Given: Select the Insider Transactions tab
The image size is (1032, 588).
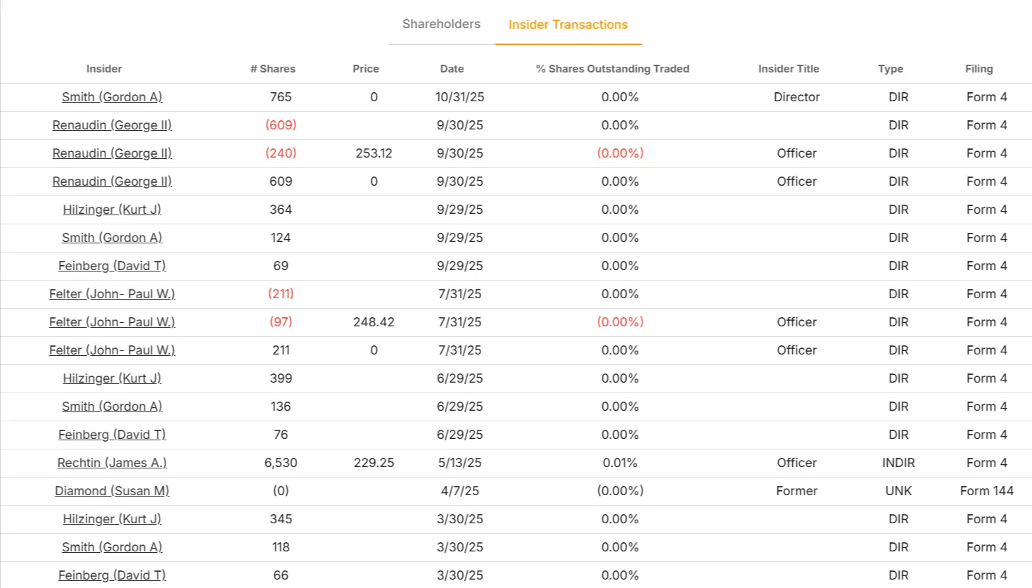Looking at the screenshot, I should [x=568, y=25].
